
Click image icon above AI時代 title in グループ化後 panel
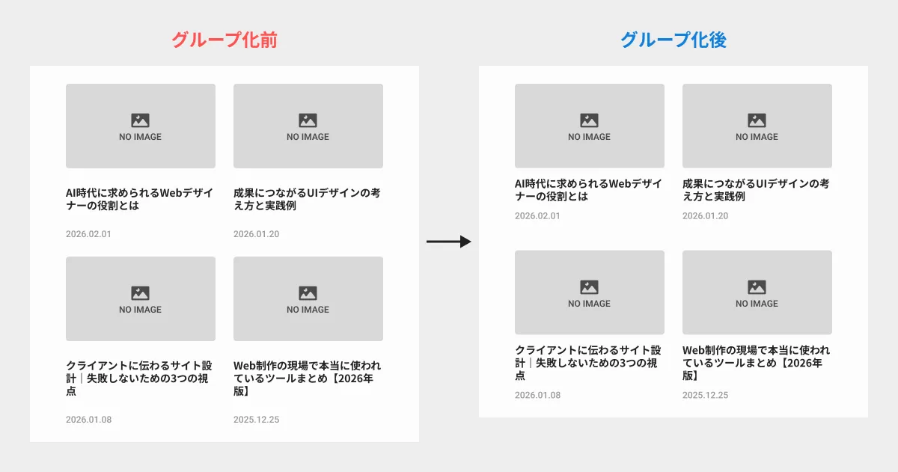click(589, 120)
